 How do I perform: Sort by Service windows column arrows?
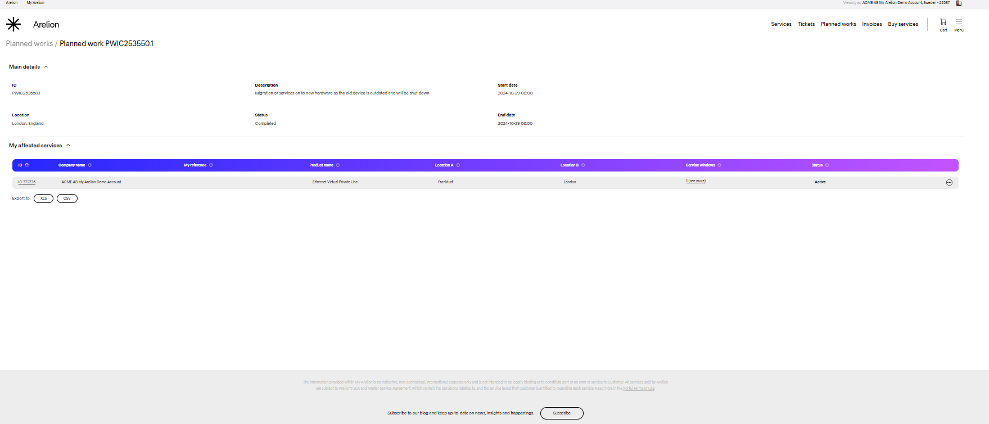(719, 165)
